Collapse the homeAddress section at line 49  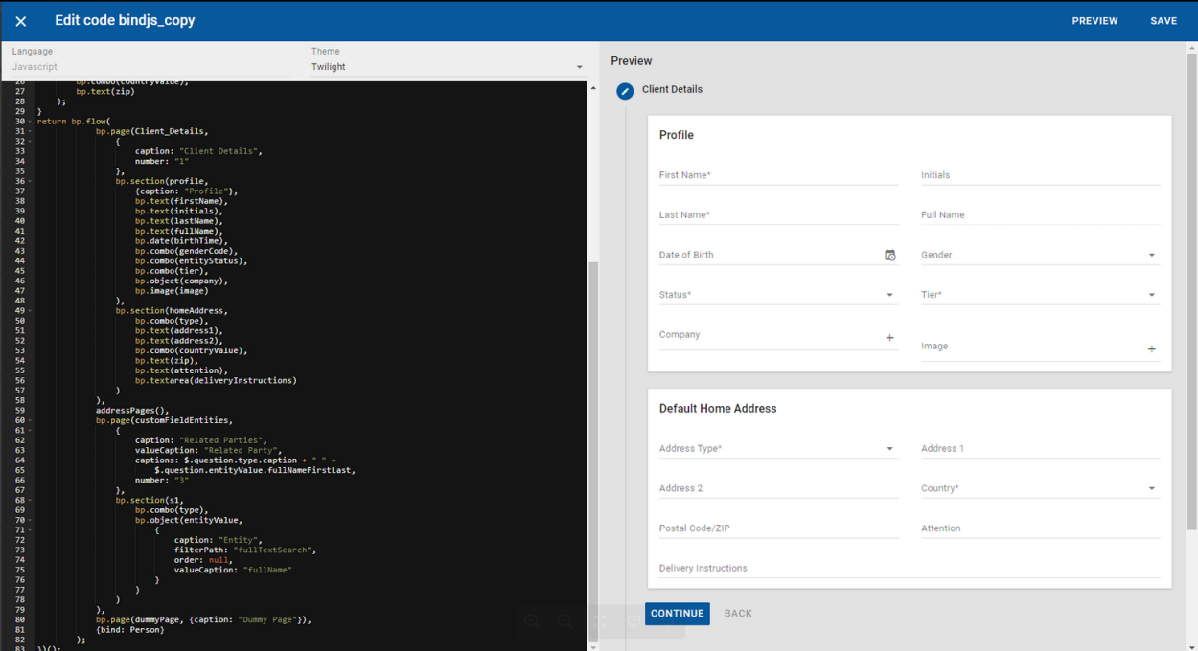pos(31,310)
